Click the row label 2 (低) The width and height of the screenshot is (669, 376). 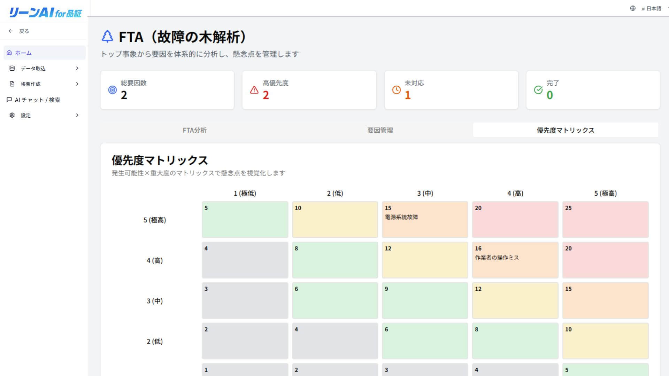[155, 341]
